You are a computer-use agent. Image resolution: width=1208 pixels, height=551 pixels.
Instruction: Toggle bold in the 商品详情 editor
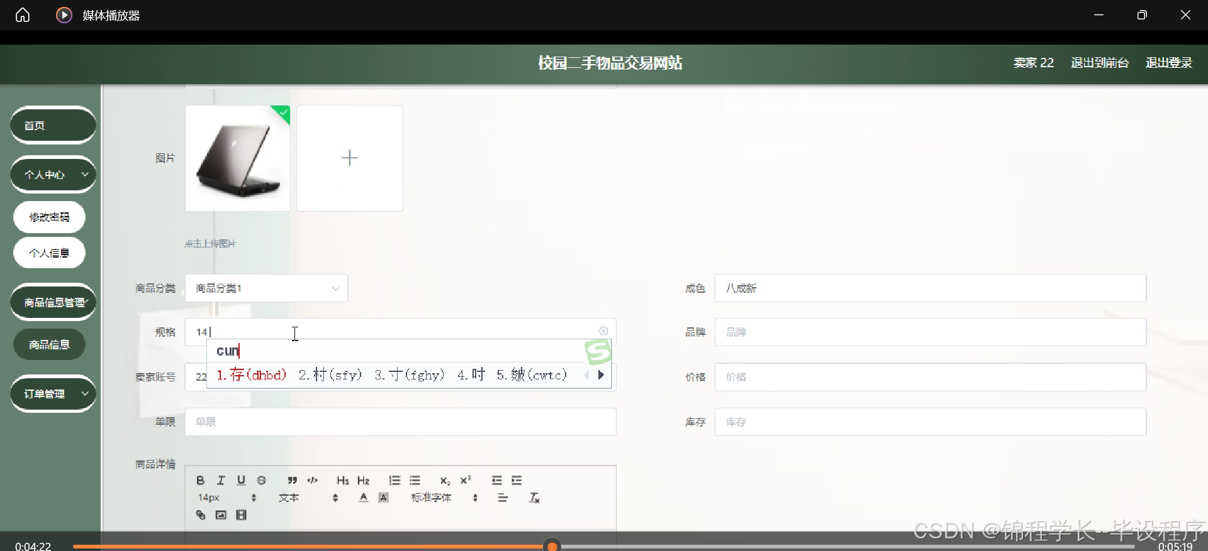(x=200, y=481)
